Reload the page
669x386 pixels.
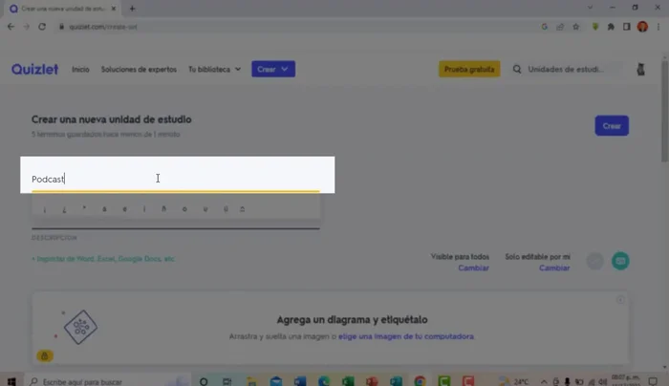pos(42,27)
